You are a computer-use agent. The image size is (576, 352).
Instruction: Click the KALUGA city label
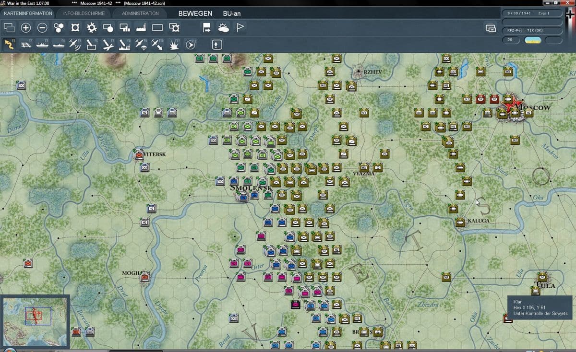click(478, 221)
